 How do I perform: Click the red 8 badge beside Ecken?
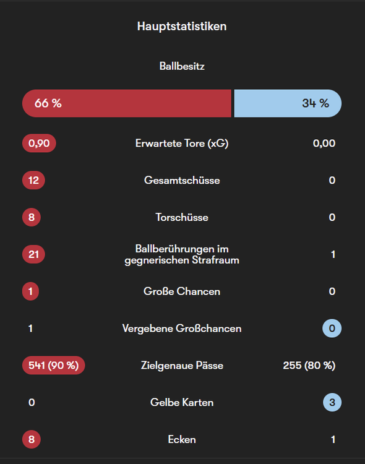32,439
